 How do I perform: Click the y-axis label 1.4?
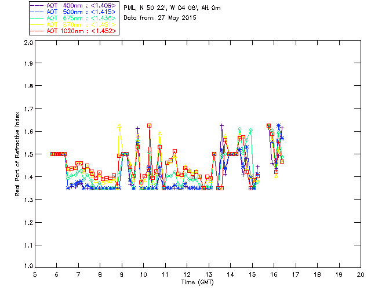click(x=28, y=177)
